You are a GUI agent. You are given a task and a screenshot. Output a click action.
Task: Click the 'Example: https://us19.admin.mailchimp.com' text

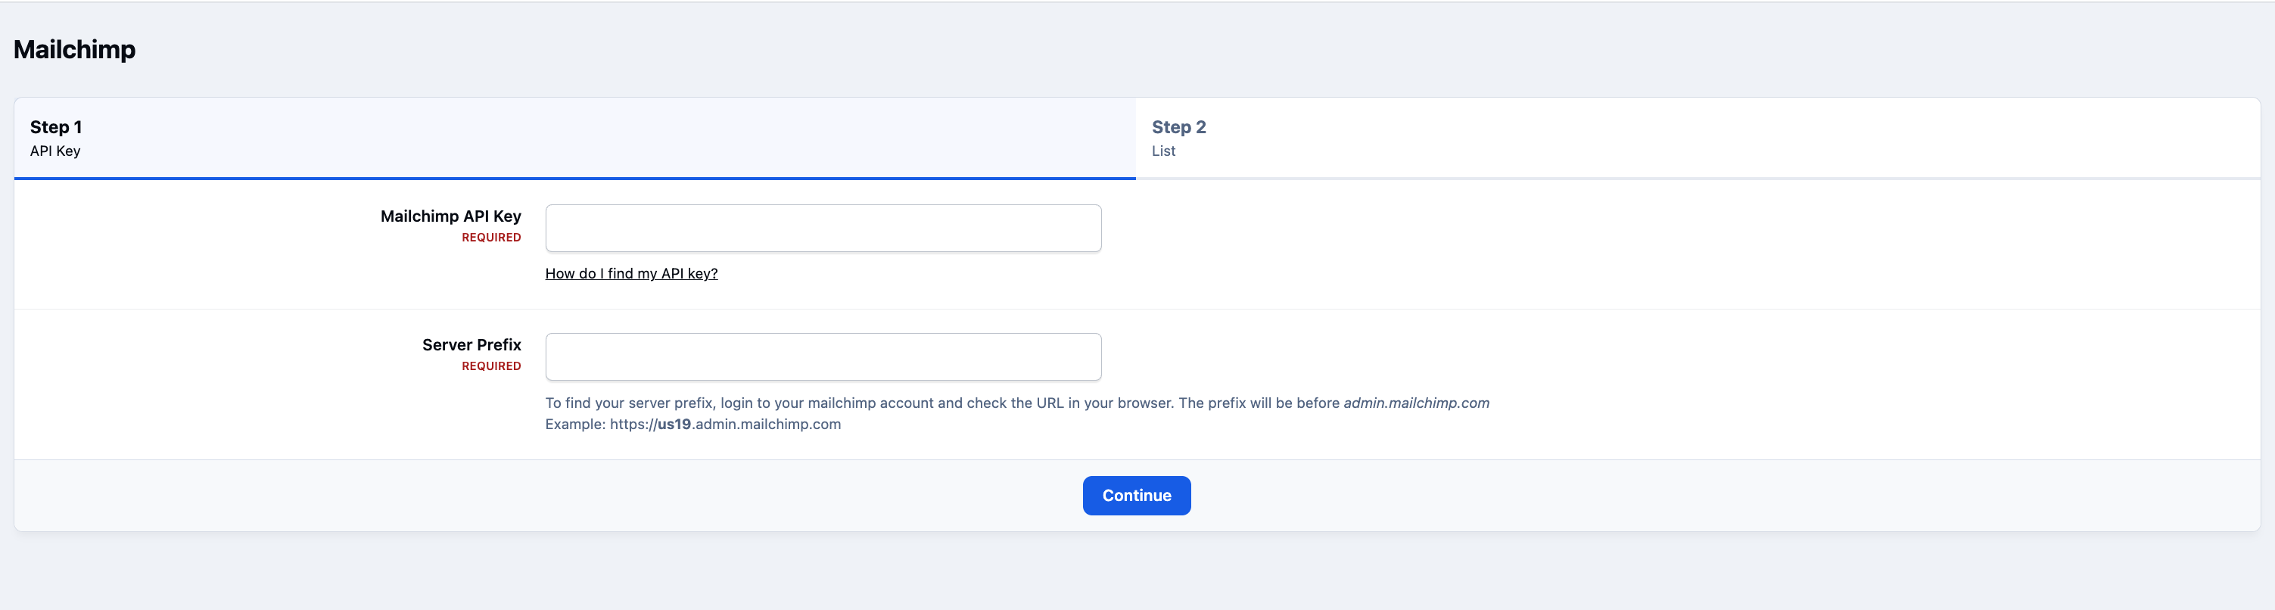pos(693,424)
